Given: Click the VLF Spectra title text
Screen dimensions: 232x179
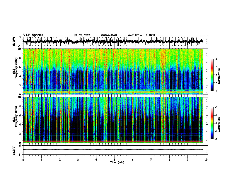Looking at the screenshot, I should [x=33, y=35].
